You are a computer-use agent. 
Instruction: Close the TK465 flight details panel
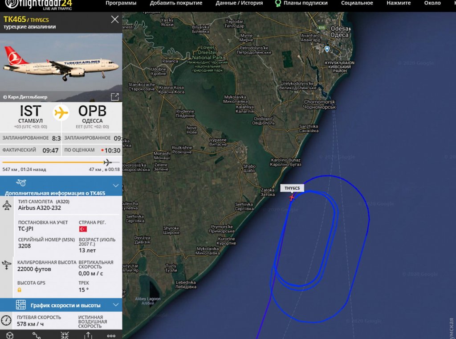[115, 20]
